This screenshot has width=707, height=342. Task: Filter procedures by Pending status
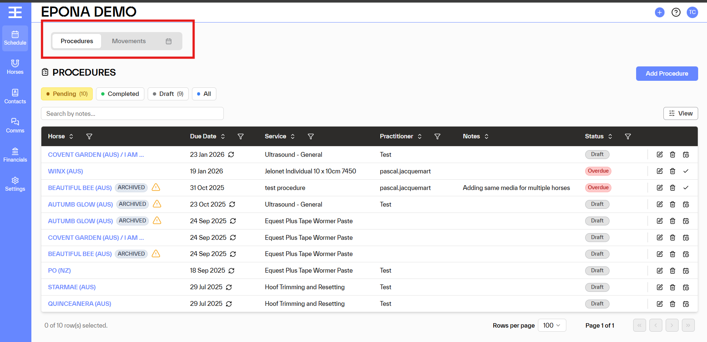click(67, 94)
